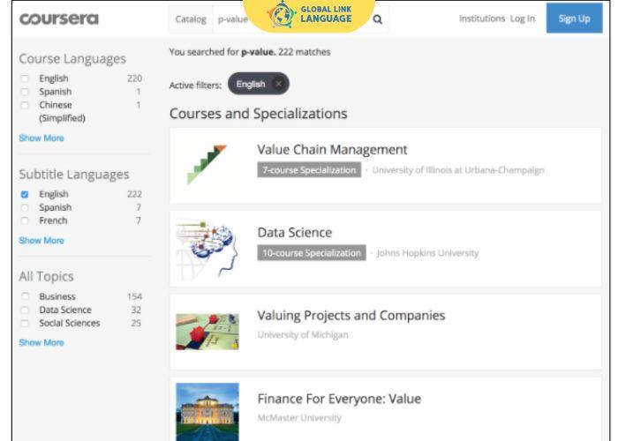Uncheck the English subtitle language checkbox
The height and width of the screenshot is (441, 618).
[x=25, y=194]
